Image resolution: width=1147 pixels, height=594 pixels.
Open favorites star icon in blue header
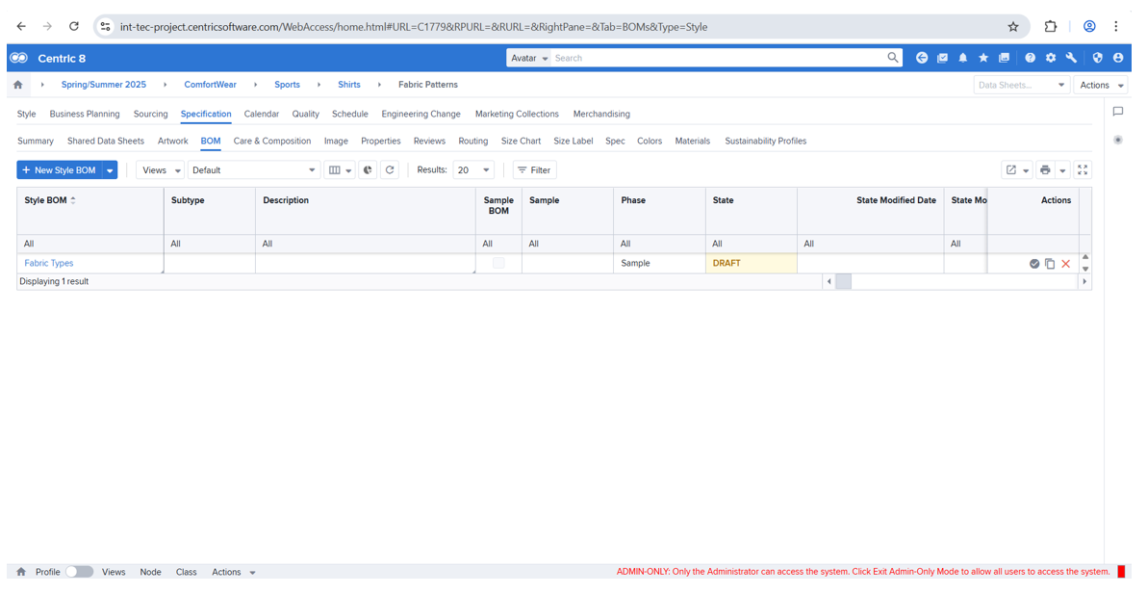[x=983, y=58]
